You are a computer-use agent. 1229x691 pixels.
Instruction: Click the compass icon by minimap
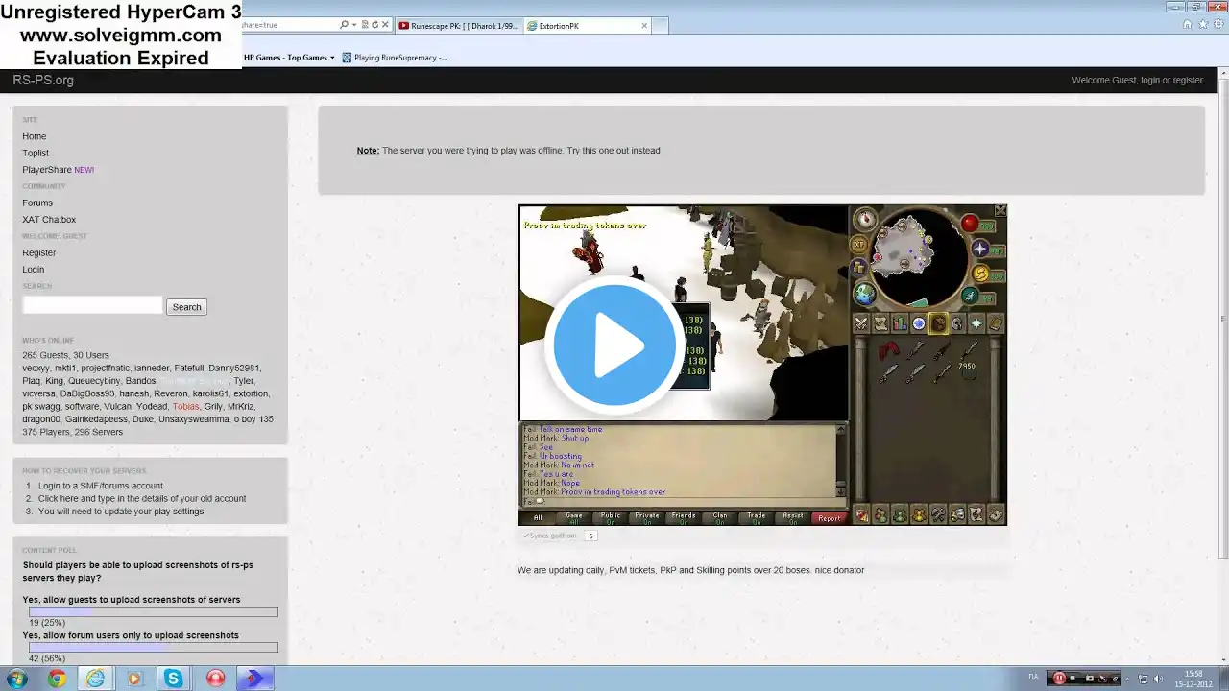click(865, 220)
